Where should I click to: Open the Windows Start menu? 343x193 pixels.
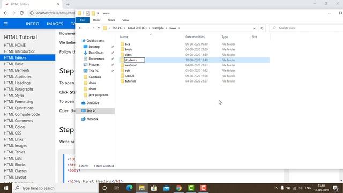pos(6,188)
